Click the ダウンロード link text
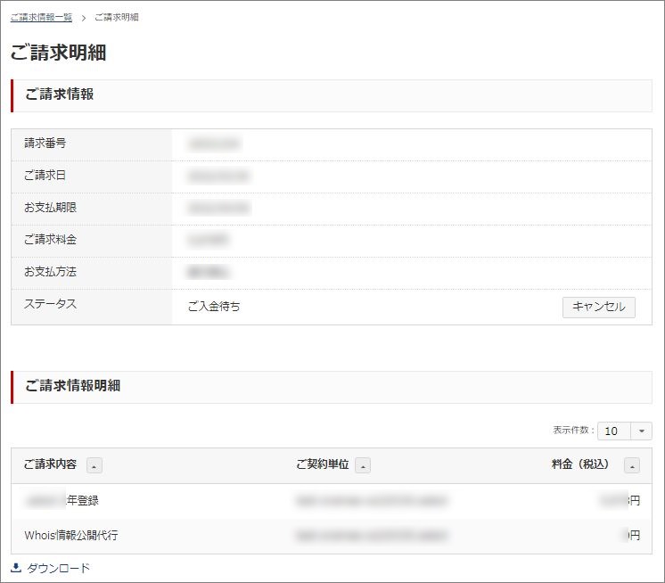 (59, 568)
